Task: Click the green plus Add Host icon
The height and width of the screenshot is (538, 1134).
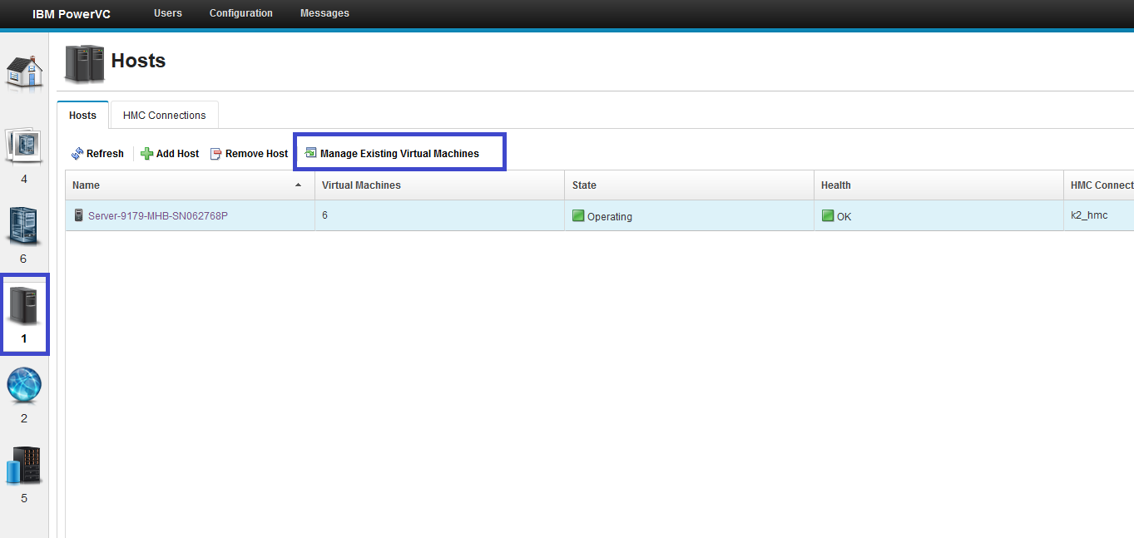Action: click(x=146, y=153)
